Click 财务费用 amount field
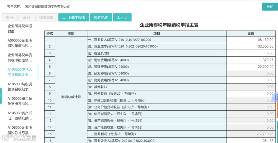This screenshot has width=278, height=143. [x=251, y=80]
